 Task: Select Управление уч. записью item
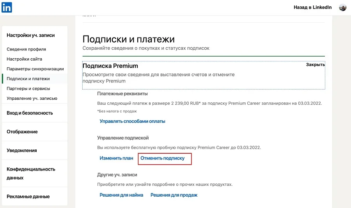(32, 98)
